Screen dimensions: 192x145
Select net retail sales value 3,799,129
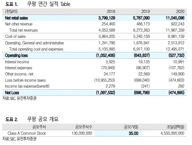pyautogui.click(x=107, y=18)
